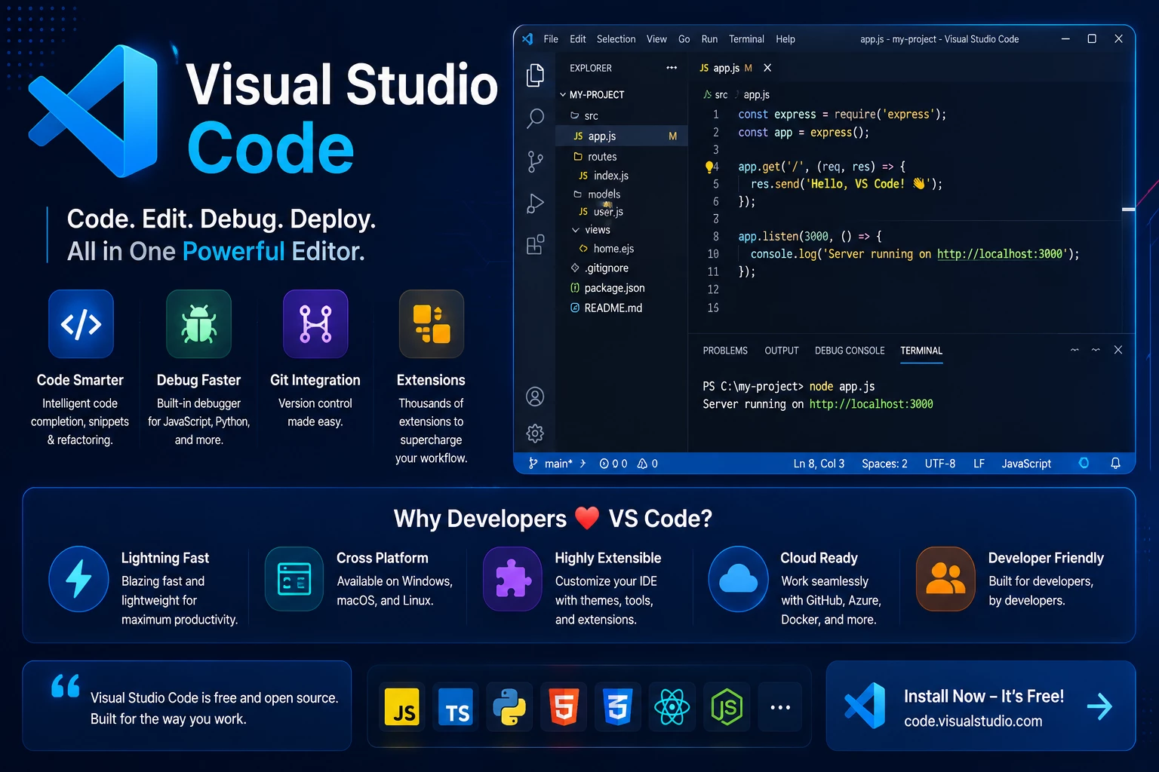Click errors and warnings count in status bar
The width and height of the screenshot is (1159, 772).
point(629,464)
